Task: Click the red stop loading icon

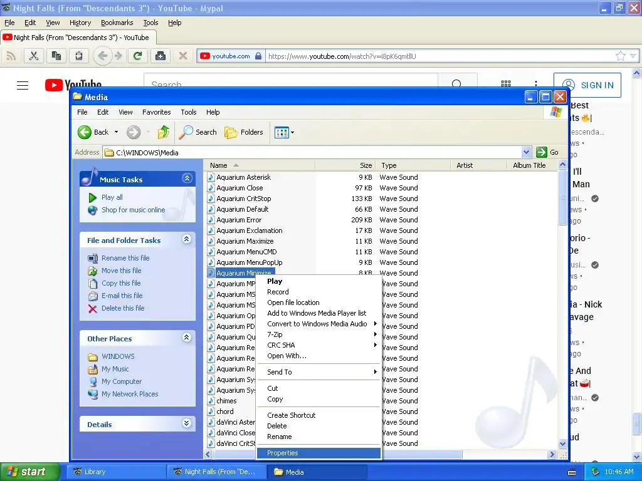Action: pos(183,56)
